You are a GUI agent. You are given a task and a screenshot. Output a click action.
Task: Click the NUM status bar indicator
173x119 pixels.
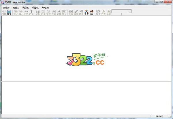tap(159, 116)
